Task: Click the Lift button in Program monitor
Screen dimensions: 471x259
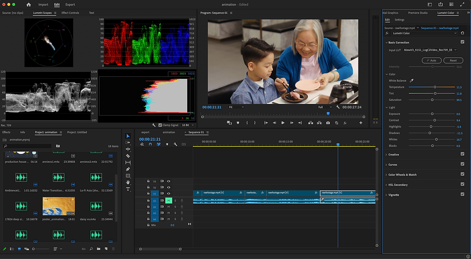Action: (x=310, y=123)
